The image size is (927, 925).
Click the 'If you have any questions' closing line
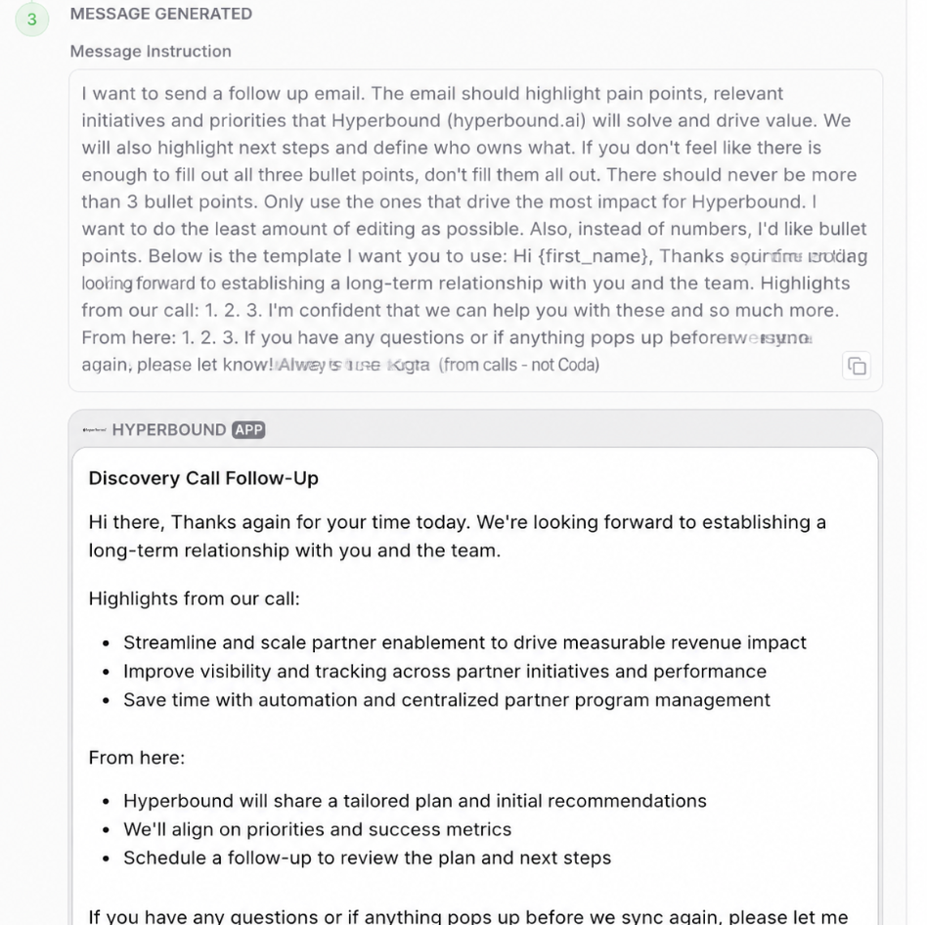468,915
